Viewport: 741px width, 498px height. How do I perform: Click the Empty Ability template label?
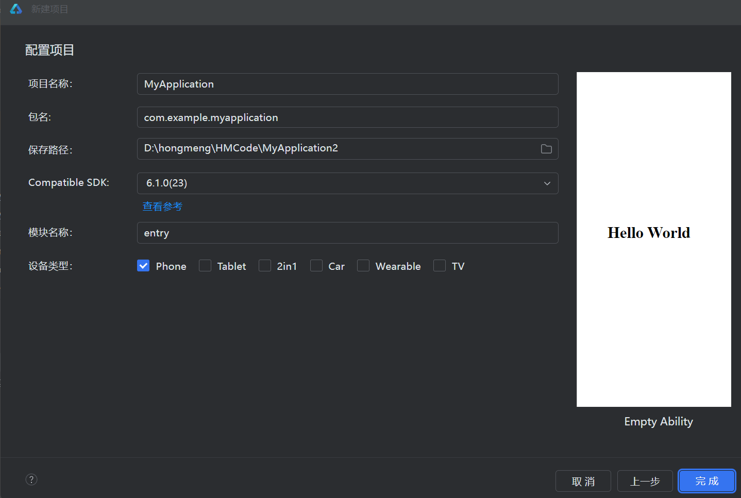(659, 422)
